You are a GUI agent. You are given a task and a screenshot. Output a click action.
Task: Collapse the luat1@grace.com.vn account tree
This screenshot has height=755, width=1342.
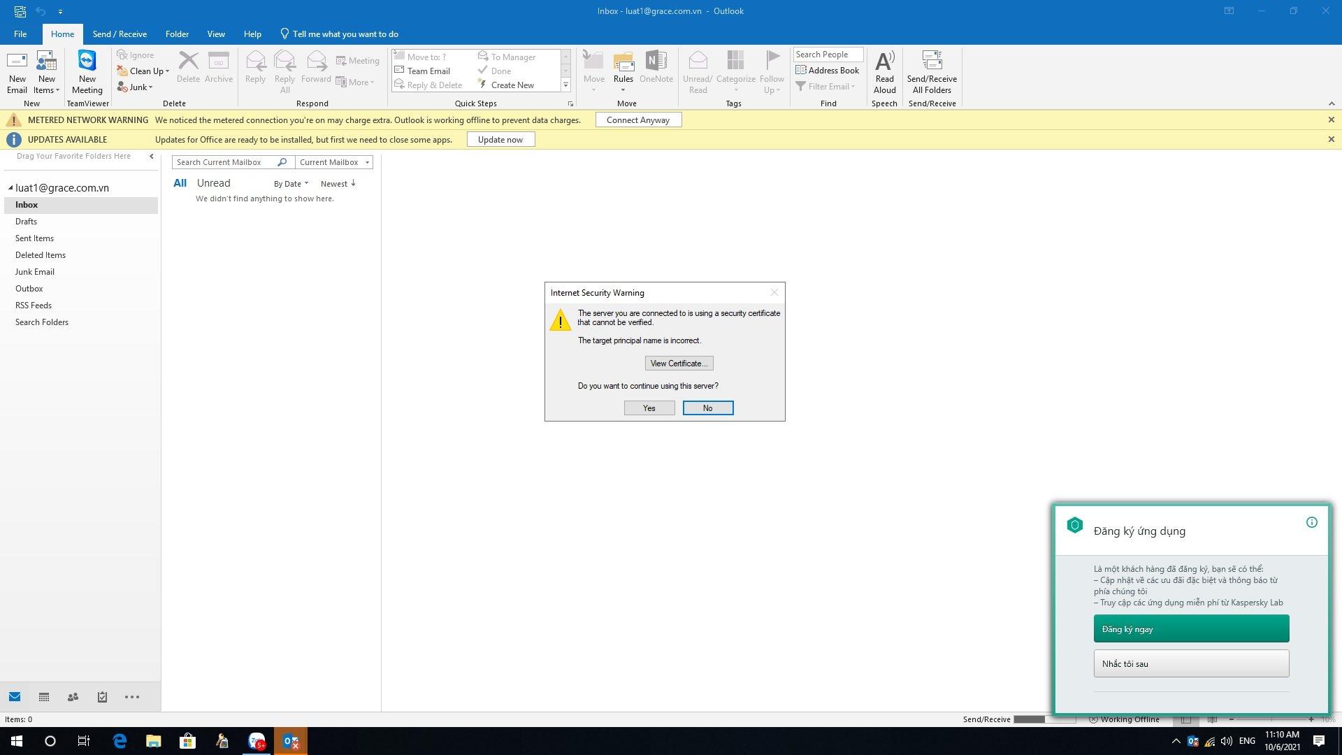(x=10, y=187)
